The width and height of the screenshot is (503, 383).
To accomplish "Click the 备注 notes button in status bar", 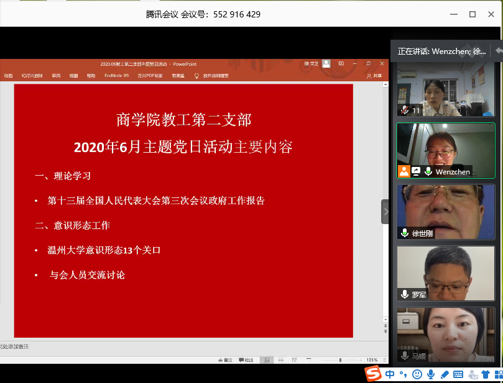I will (x=224, y=360).
